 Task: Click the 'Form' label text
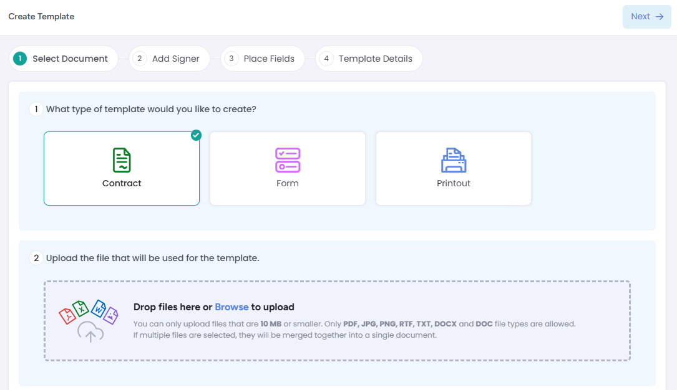coord(288,183)
